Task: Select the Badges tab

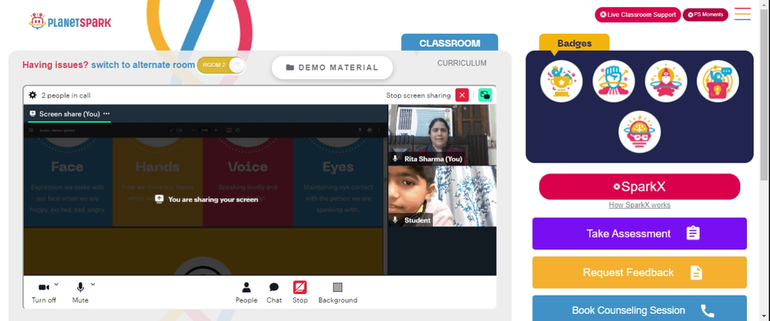Action: pyautogui.click(x=574, y=43)
